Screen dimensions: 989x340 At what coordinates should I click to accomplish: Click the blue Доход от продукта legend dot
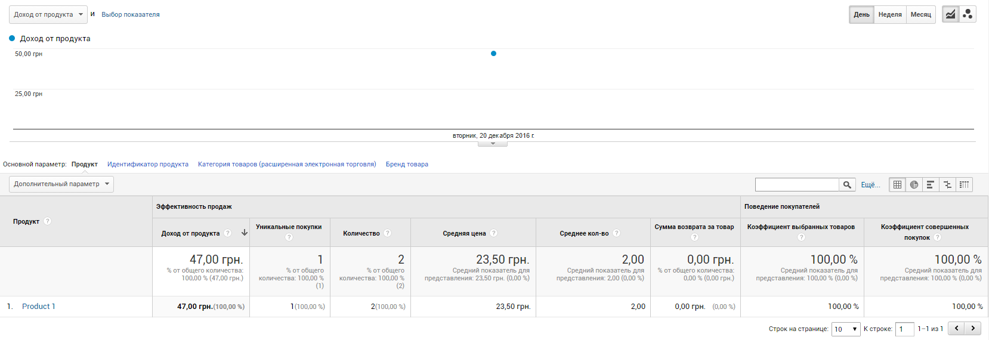[x=12, y=38]
